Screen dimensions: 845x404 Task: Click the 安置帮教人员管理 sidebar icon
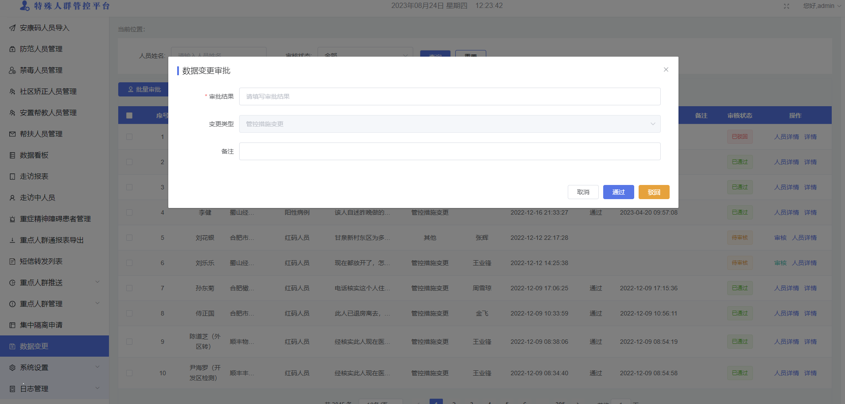click(12, 113)
